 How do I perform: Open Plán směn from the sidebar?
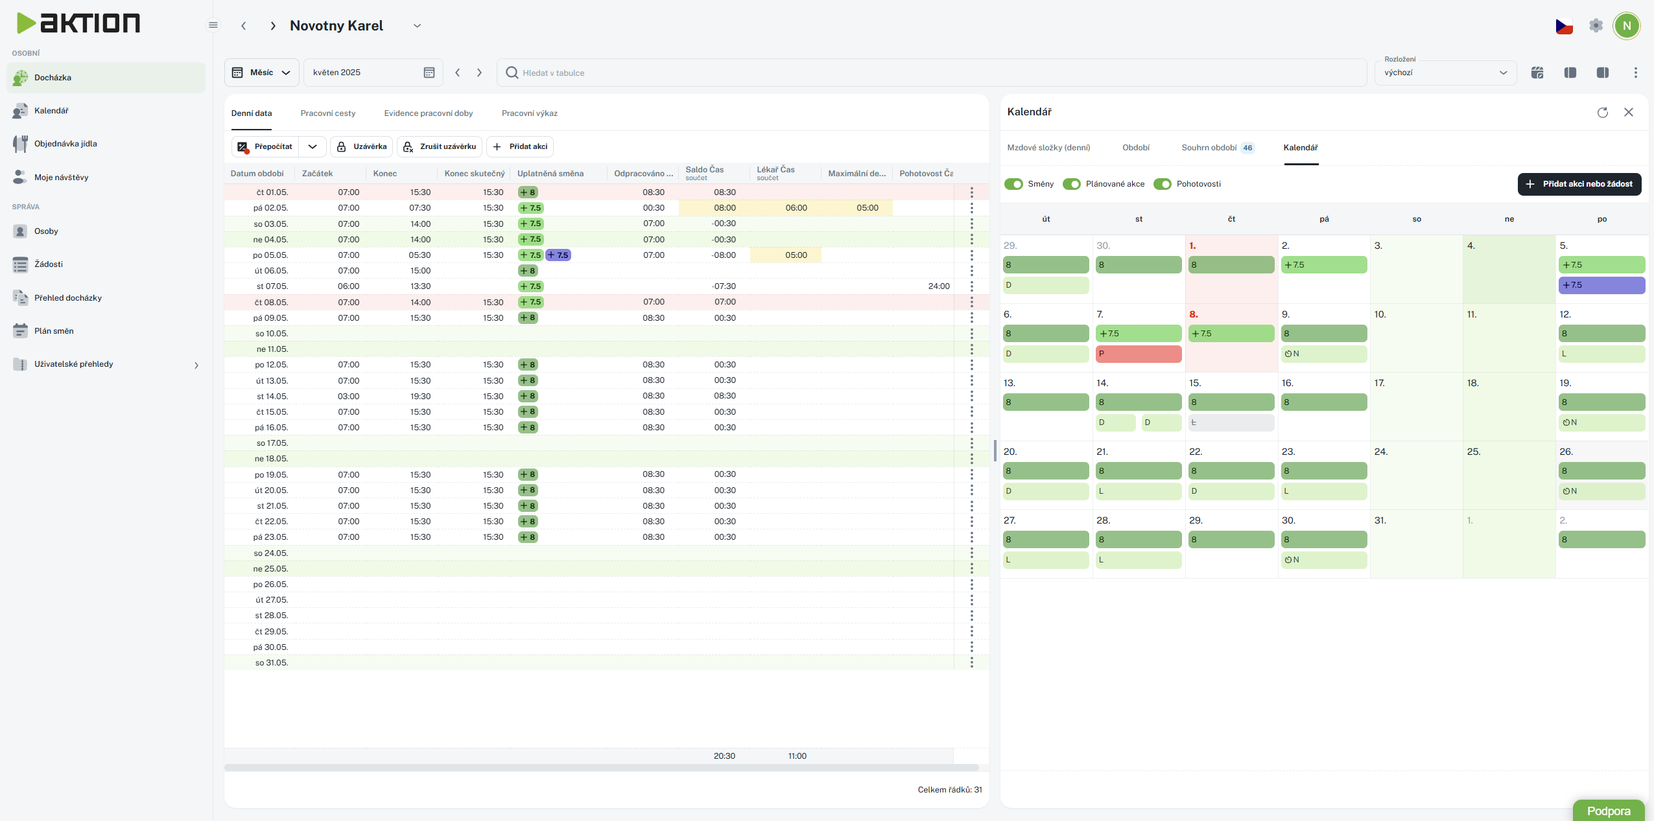tap(53, 331)
